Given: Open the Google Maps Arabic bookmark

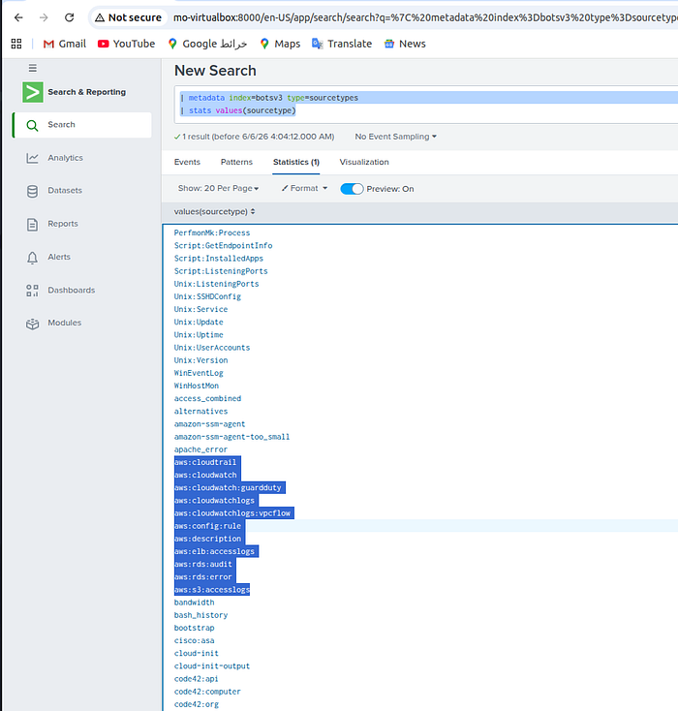Looking at the screenshot, I should click(x=207, y=44).
